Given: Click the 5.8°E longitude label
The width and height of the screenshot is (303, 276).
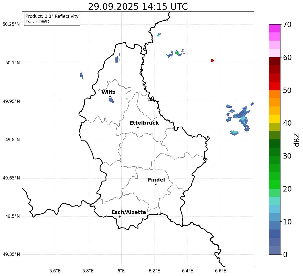Looking at the screenshot, I should (88, 271).
